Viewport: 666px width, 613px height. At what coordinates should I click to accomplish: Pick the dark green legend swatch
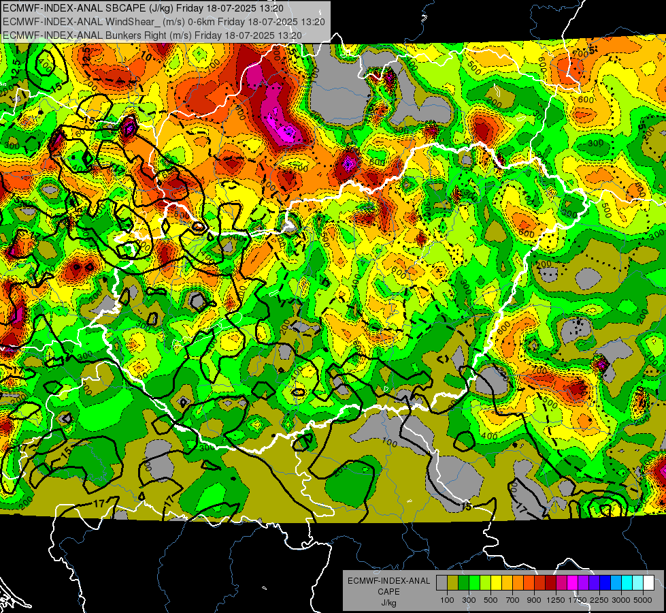(x=463, y=583)
